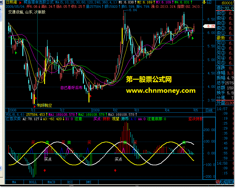Image resolution: width=236 pixels, height=188 pixels.
Task: Click the 买点 label near February 2009
Action: point(118,159)
